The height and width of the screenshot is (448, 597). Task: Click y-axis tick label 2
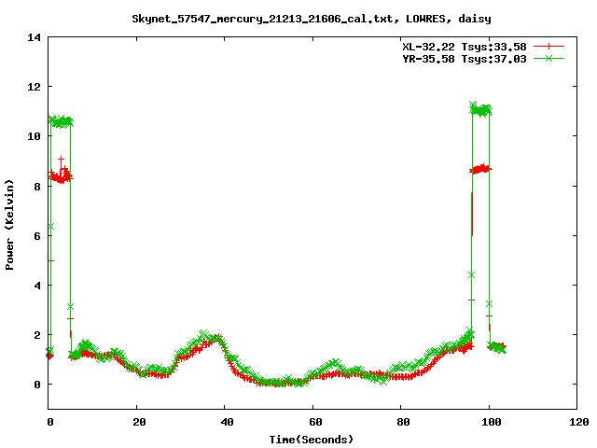[37, 335]
